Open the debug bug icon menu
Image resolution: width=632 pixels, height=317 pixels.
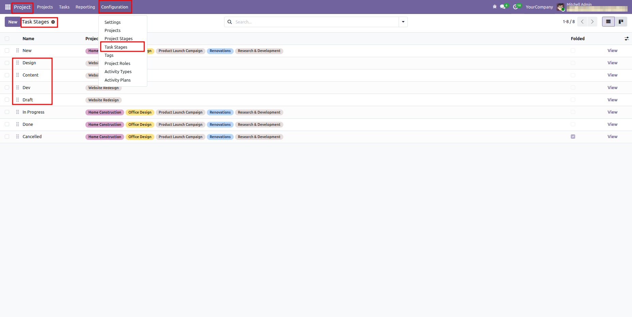[x=495, y=7]
